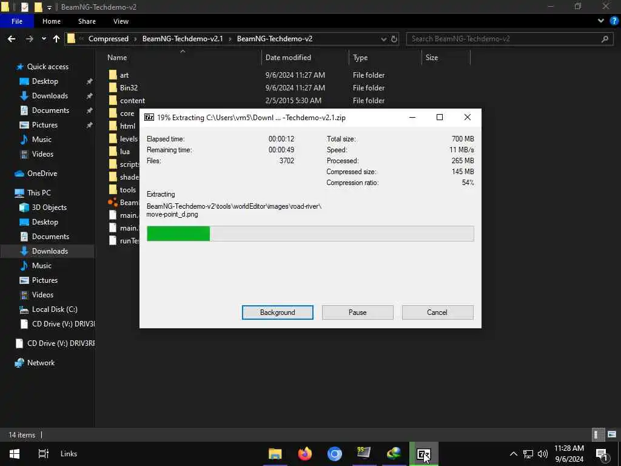Select This PC in navigation pane
The image size is (621, 466).
tap(39, 193)
